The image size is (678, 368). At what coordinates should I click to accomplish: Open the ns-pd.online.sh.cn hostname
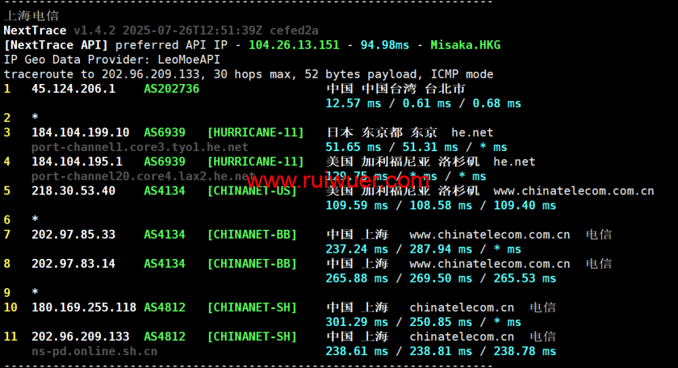point(94,351)
